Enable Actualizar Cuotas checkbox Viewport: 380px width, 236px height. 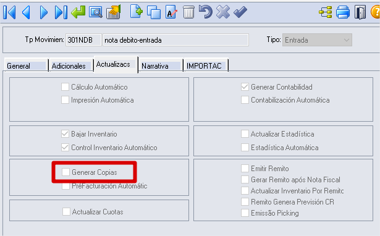click(x=66, y=211)
